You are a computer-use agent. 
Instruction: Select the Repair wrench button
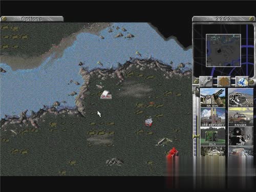[x=206, y=81]
